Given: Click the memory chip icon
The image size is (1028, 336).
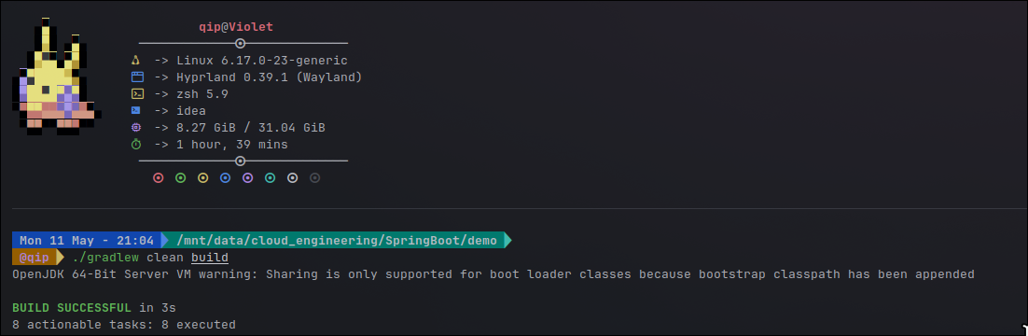Looking at the screenshot, I should click(x=136, y=127).
